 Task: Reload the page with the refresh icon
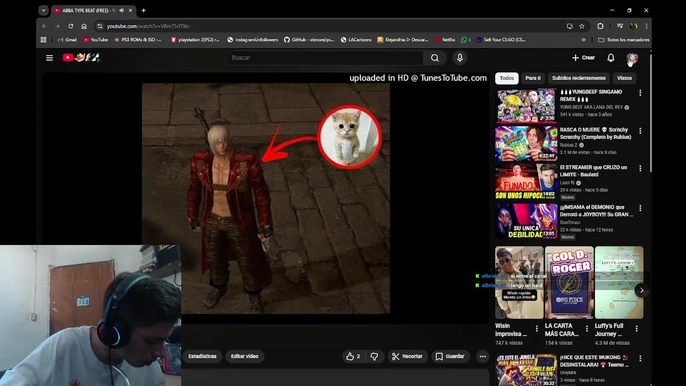coord(71,26)
